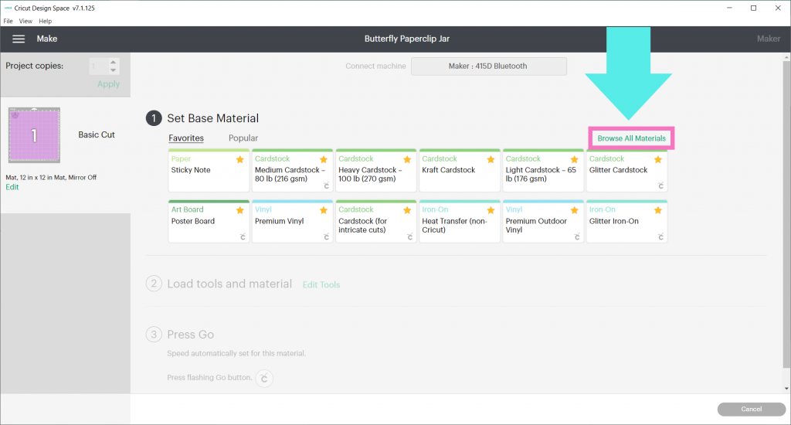The width and height of the screenshot is (791, 425).
Task: Select Poster Board material
Action: (x=209, y=222)
